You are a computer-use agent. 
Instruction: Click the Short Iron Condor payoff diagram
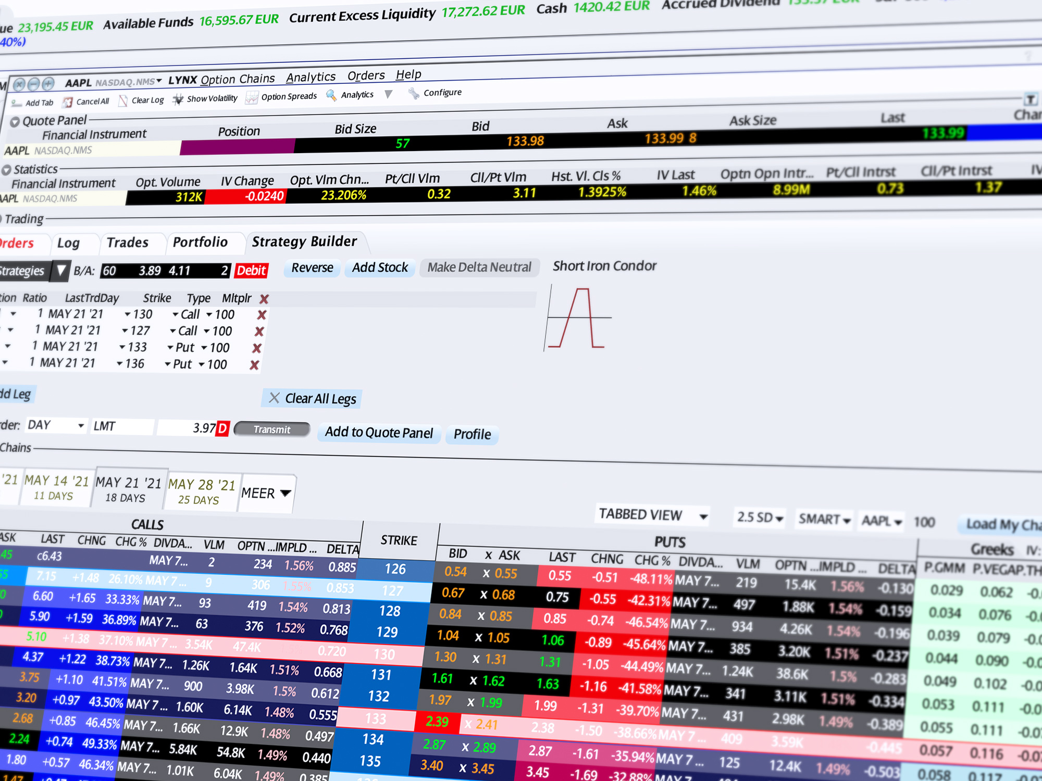[578, 318]
